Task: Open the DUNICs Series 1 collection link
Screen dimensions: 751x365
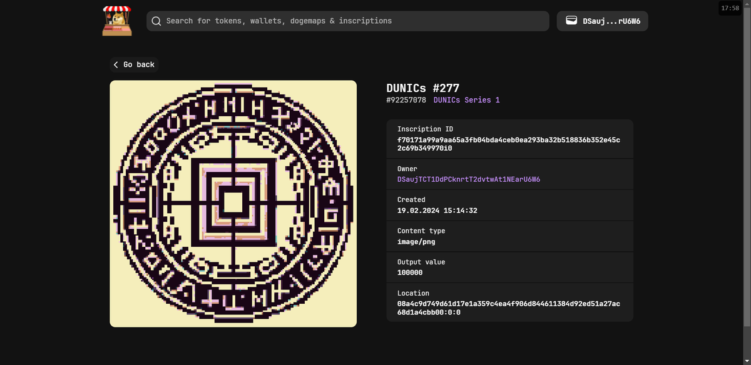Action: point(466,100)
